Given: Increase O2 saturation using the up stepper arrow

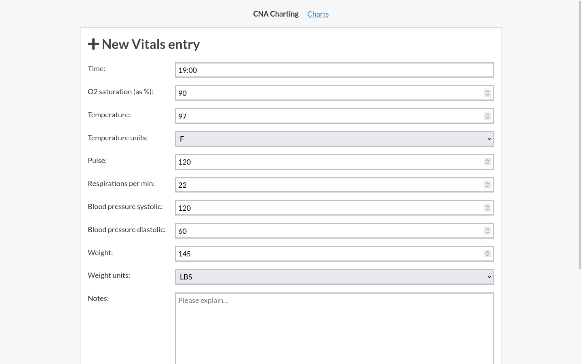Looking at the screenshot, I should (x=487, y=91).
